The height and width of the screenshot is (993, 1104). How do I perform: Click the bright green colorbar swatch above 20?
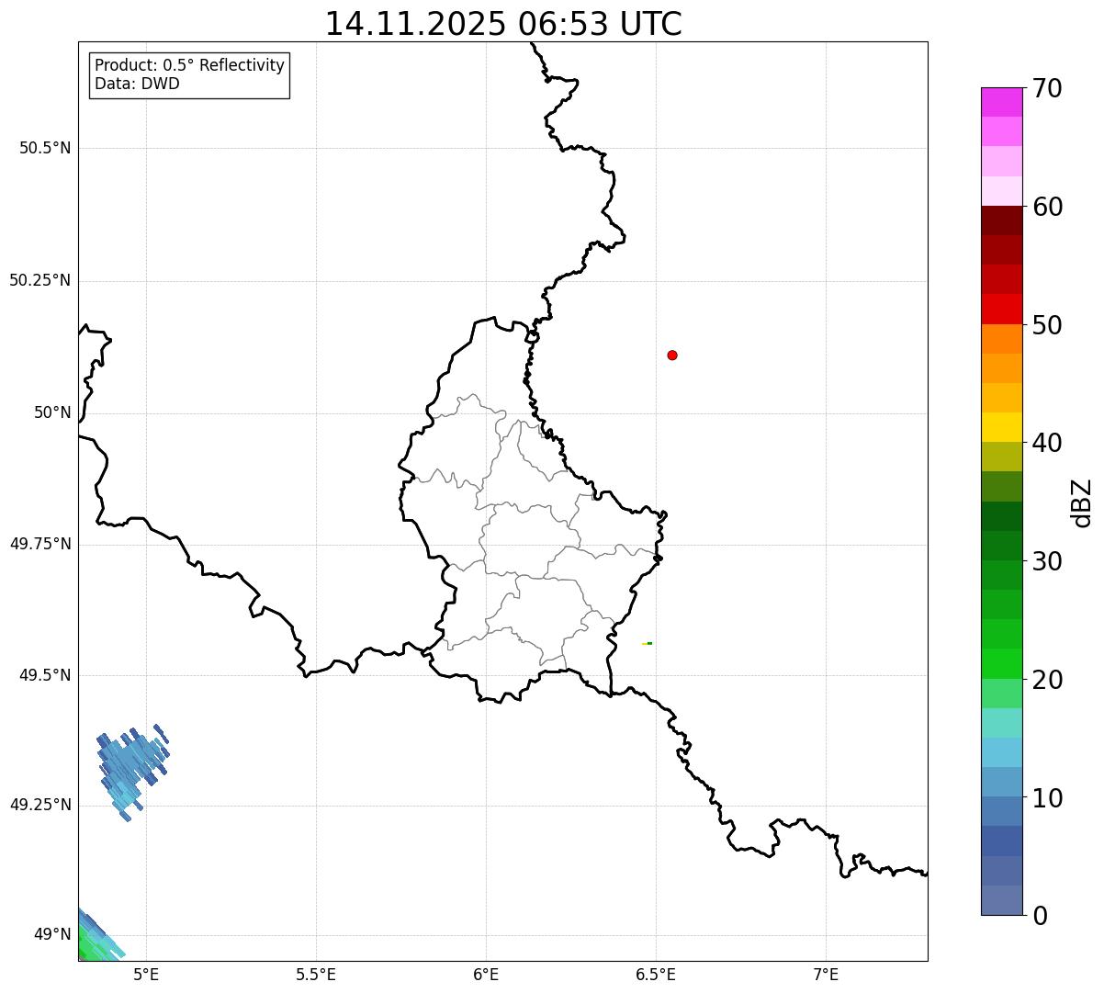coord(1001,664)
